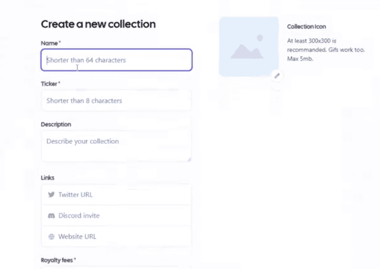Click the Twitter bird icon
This screenshot has height=269, width=380.
point(51,195)
